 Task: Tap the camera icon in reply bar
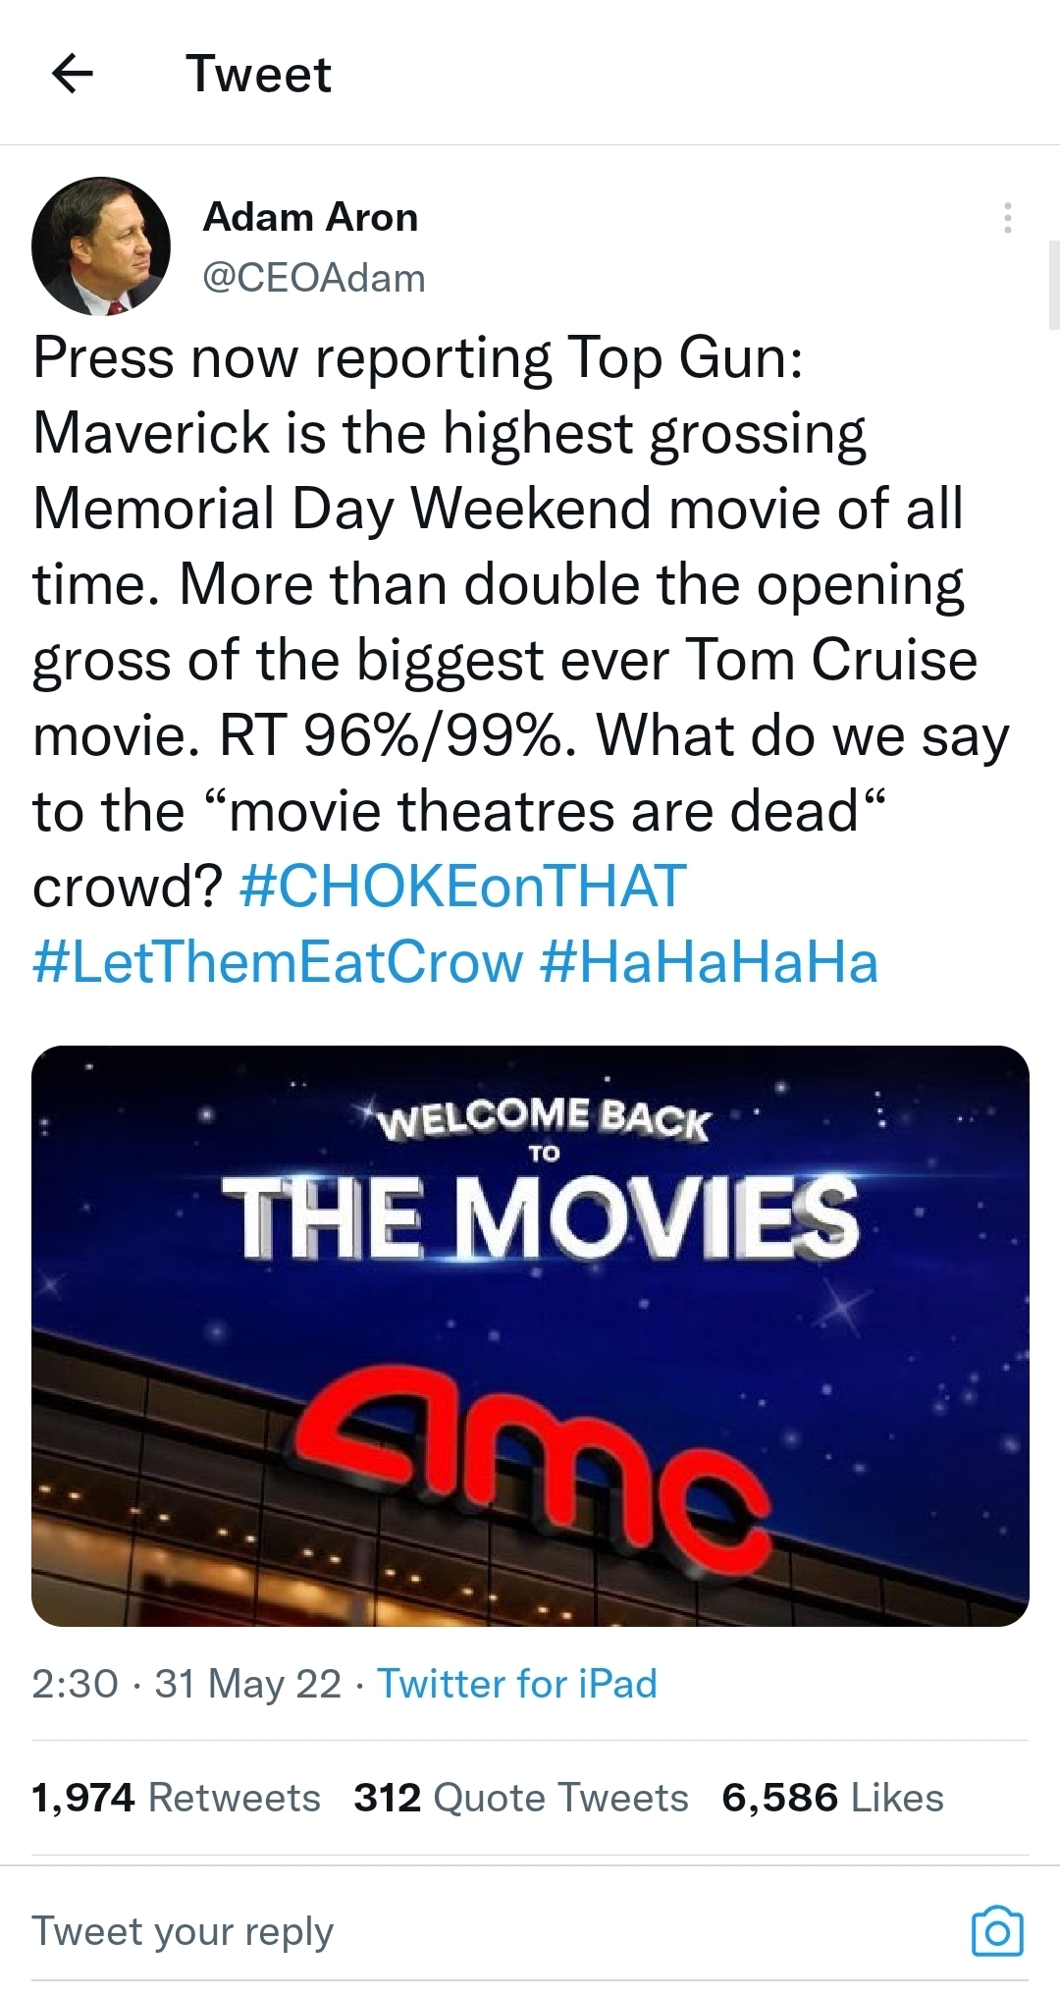[996, 1931]
